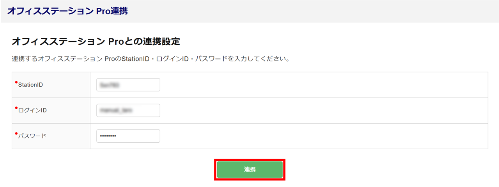Click the オフィスステーション Pro連携 page title
The width and height of the screenshot is (499, 187).
point(67,11)
